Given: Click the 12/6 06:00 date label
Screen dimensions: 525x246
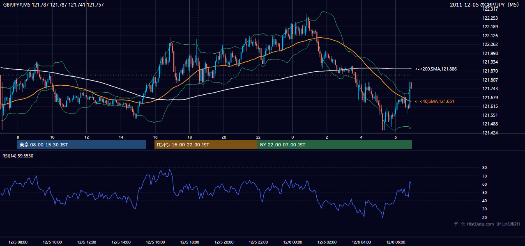Looking at the screenshot, I should coord(396,242).
